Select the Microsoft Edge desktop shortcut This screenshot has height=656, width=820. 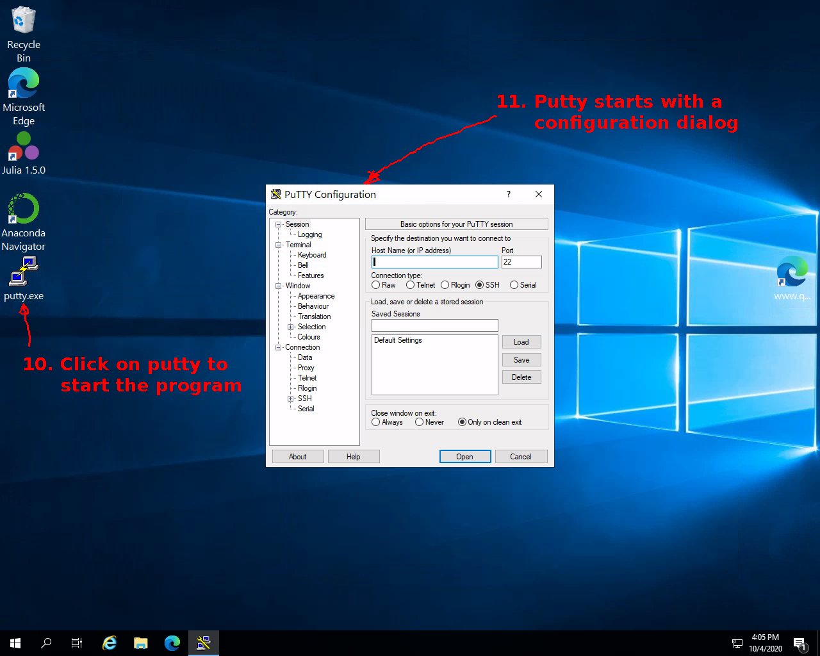24,97
